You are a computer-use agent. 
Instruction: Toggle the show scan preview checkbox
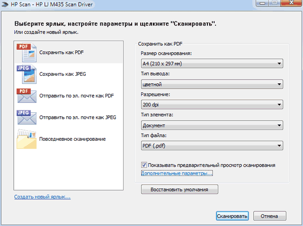[144, 165]
